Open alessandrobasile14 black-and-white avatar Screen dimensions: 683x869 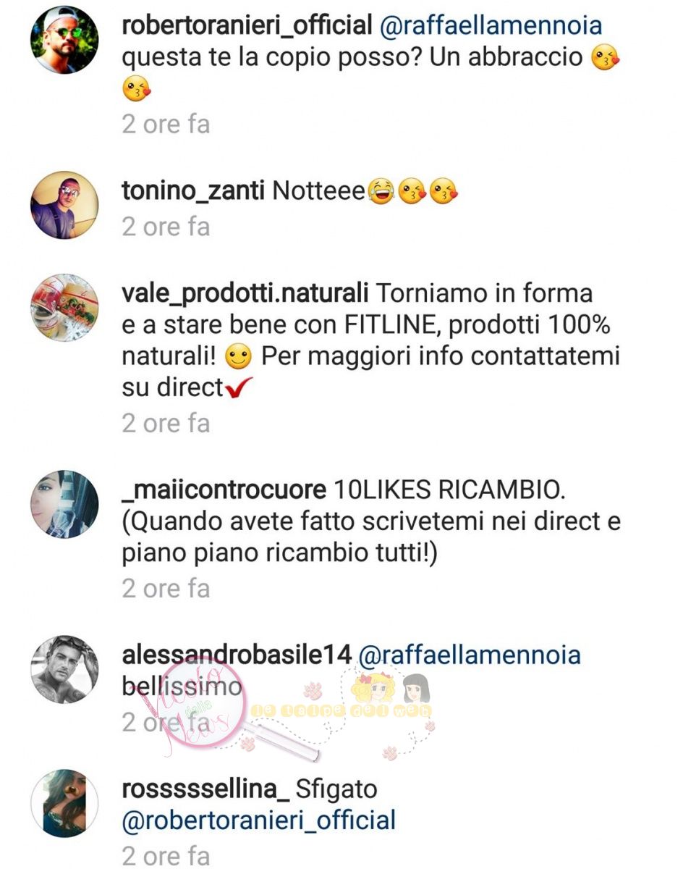point(64,670)
